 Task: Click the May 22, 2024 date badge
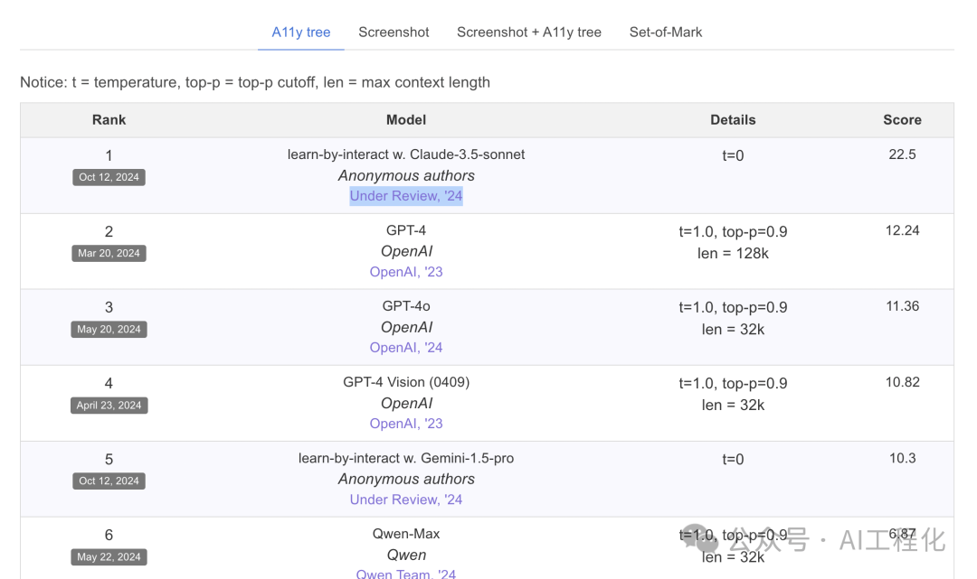[109, 556]
